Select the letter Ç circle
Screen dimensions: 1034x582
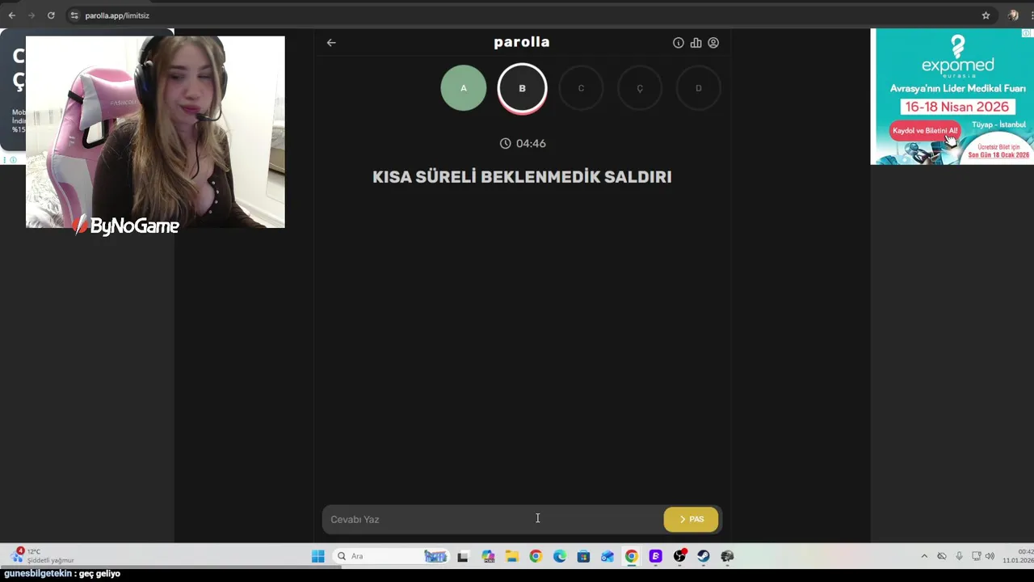click(x=640, y=88)
